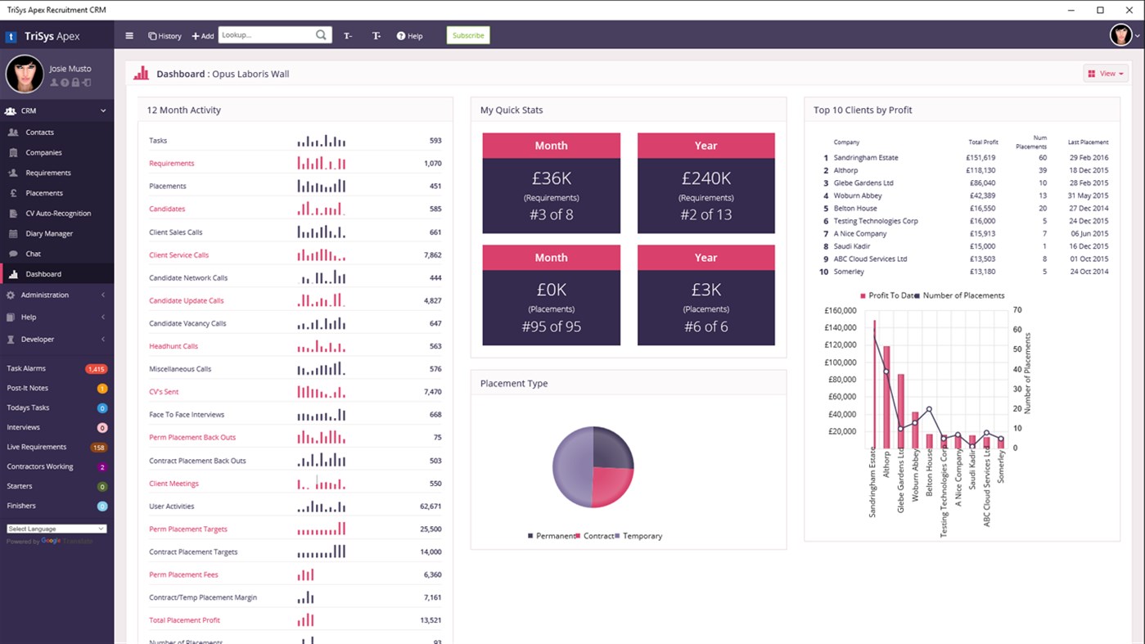Click the decrease text size icon
The width and height of the screenshot is (1145, 644).
[x=347, y=35]
